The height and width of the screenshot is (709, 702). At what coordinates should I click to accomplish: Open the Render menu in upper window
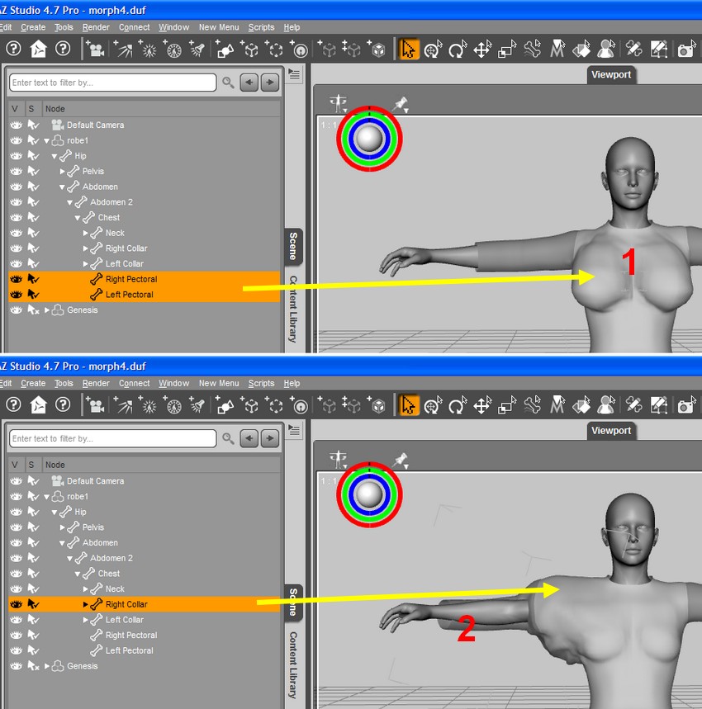click(x=96, y=27)
